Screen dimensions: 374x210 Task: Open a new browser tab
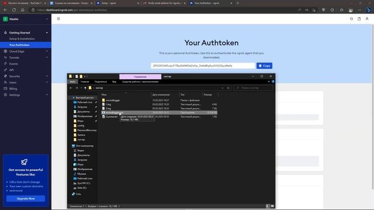coord(238,3)
